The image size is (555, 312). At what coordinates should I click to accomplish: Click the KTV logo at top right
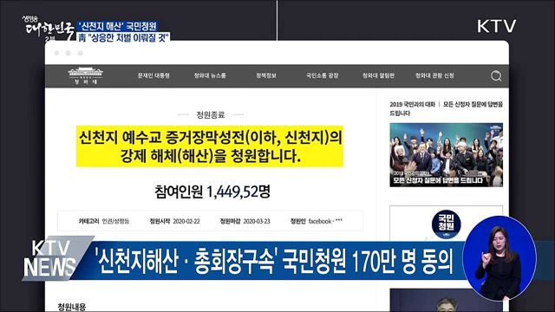point(496,26)
